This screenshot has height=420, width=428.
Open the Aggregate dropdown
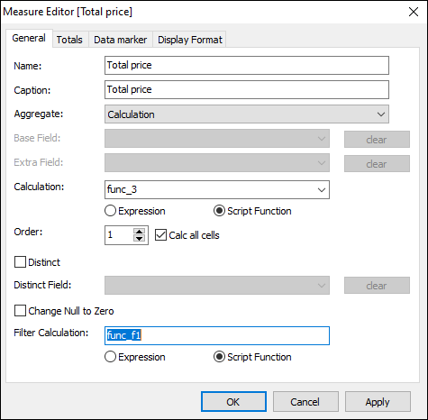(x=247, y=114)
